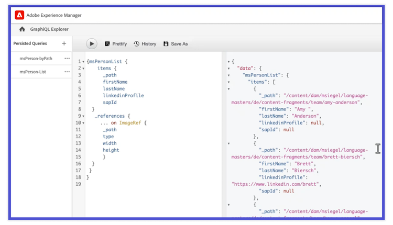The width and height of the screenshot is (393, 225).
Task: Fold the items block at line 2
Action: coord(83,69)
